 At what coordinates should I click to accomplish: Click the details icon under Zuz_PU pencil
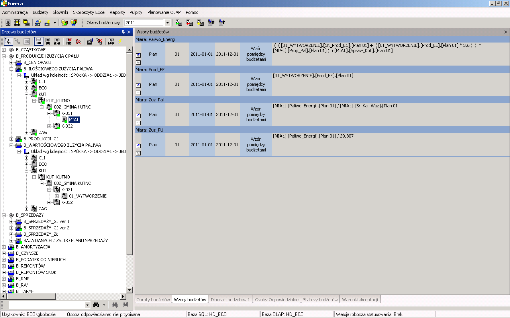tap(138, 153)
